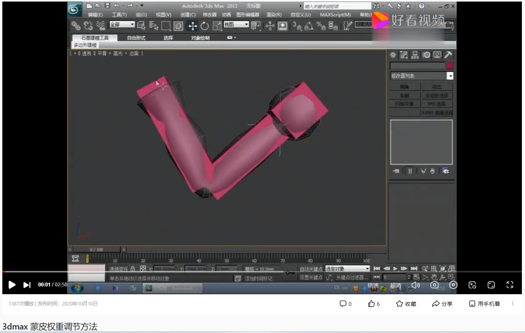Click the 挤出 modifier button
Viewport: 525px width, 333px height.
(x=437, y=87)
